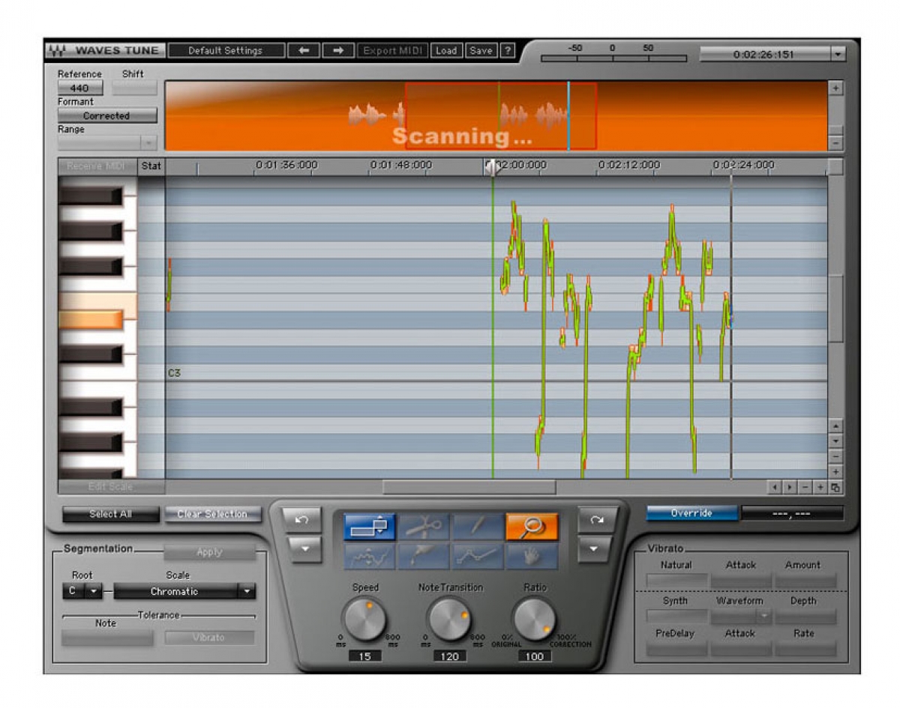Zoom in the orange overview with plus
The width and height of the screenshot is (900, 708).
click(x=836, y=88)
